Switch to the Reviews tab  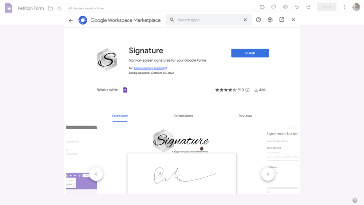tap(245, 116)
